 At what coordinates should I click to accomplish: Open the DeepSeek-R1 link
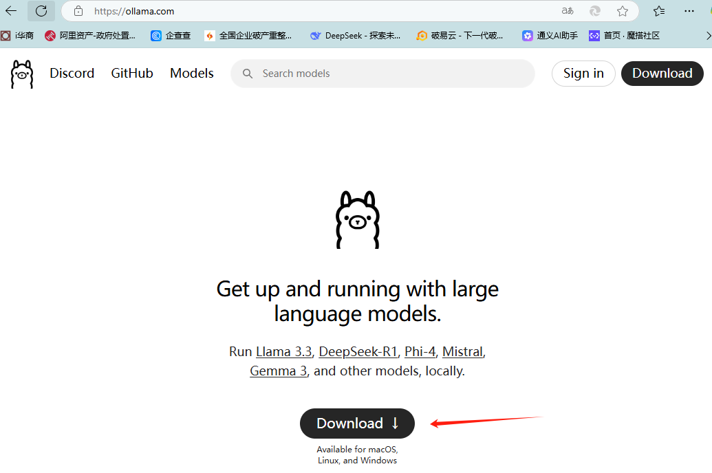[x=358, y=352]
